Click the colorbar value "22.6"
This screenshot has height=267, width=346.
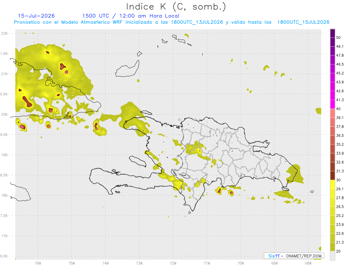pyautogui.click(x=340, y=234)
